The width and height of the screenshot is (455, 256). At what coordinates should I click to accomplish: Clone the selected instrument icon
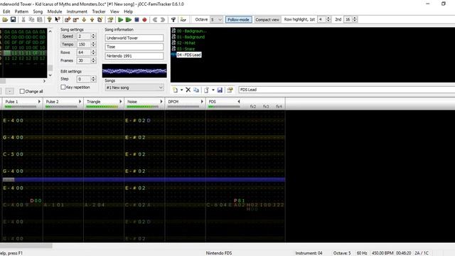196,90
